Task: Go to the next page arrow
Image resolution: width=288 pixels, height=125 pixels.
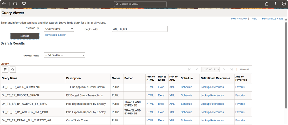Action: 224,70
